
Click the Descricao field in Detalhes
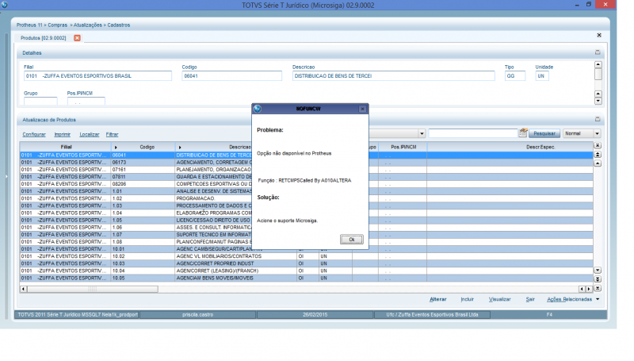coord(393,75)
